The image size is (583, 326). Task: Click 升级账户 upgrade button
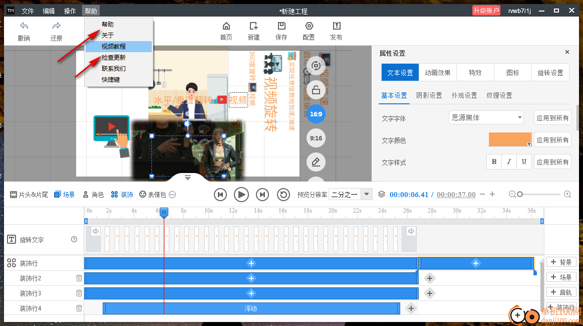pyautogui.click(x=486, y=11)
